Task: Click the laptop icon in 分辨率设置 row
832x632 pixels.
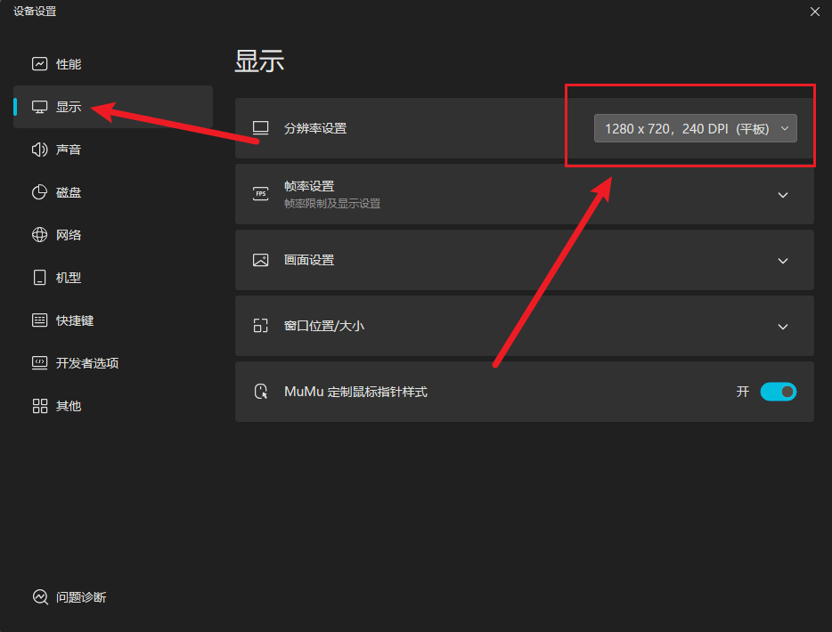Action: pyautogui.click(x=260, y=128)
